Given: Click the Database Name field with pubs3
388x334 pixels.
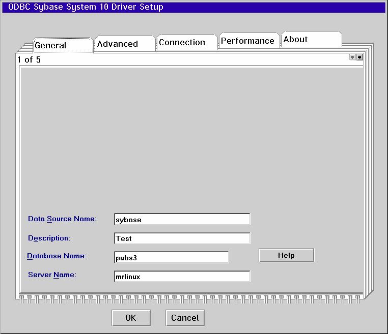Looking at the screenshot, I should [x=172, y=257].
